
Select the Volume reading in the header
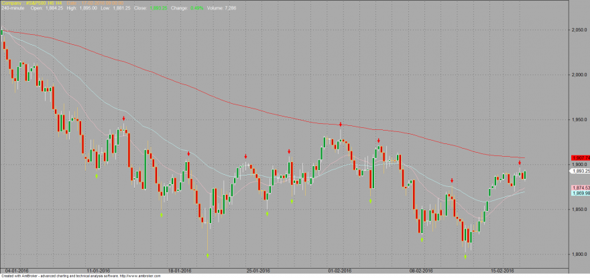[221, 8]
